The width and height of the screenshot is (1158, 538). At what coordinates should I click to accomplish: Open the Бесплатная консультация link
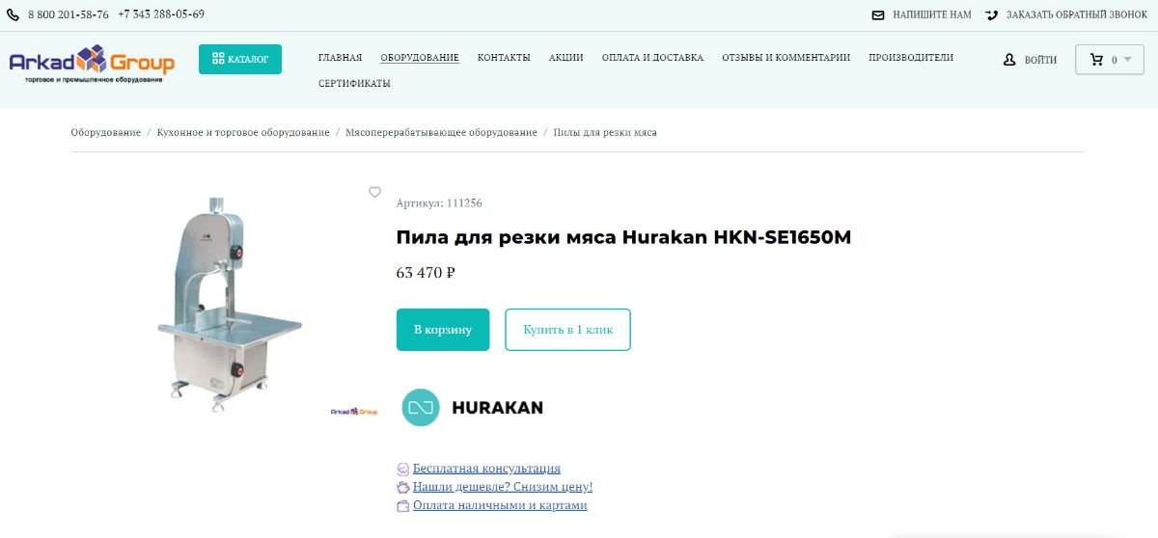[x=486, y=469]
